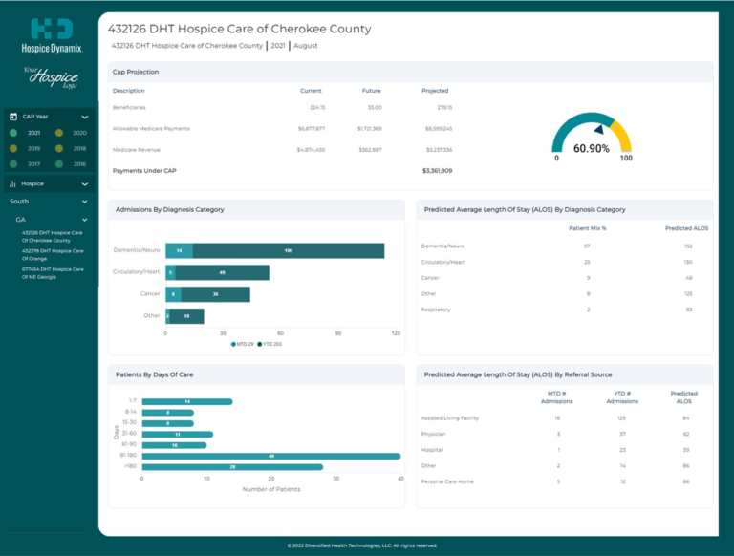Viewport: 734px width, 556px height.
Task: Collapse the Hospice section chevron
Action: pyautogui.click(x=85, y=184)
